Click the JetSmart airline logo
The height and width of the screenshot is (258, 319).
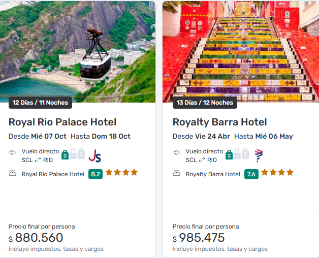[95, 155]
